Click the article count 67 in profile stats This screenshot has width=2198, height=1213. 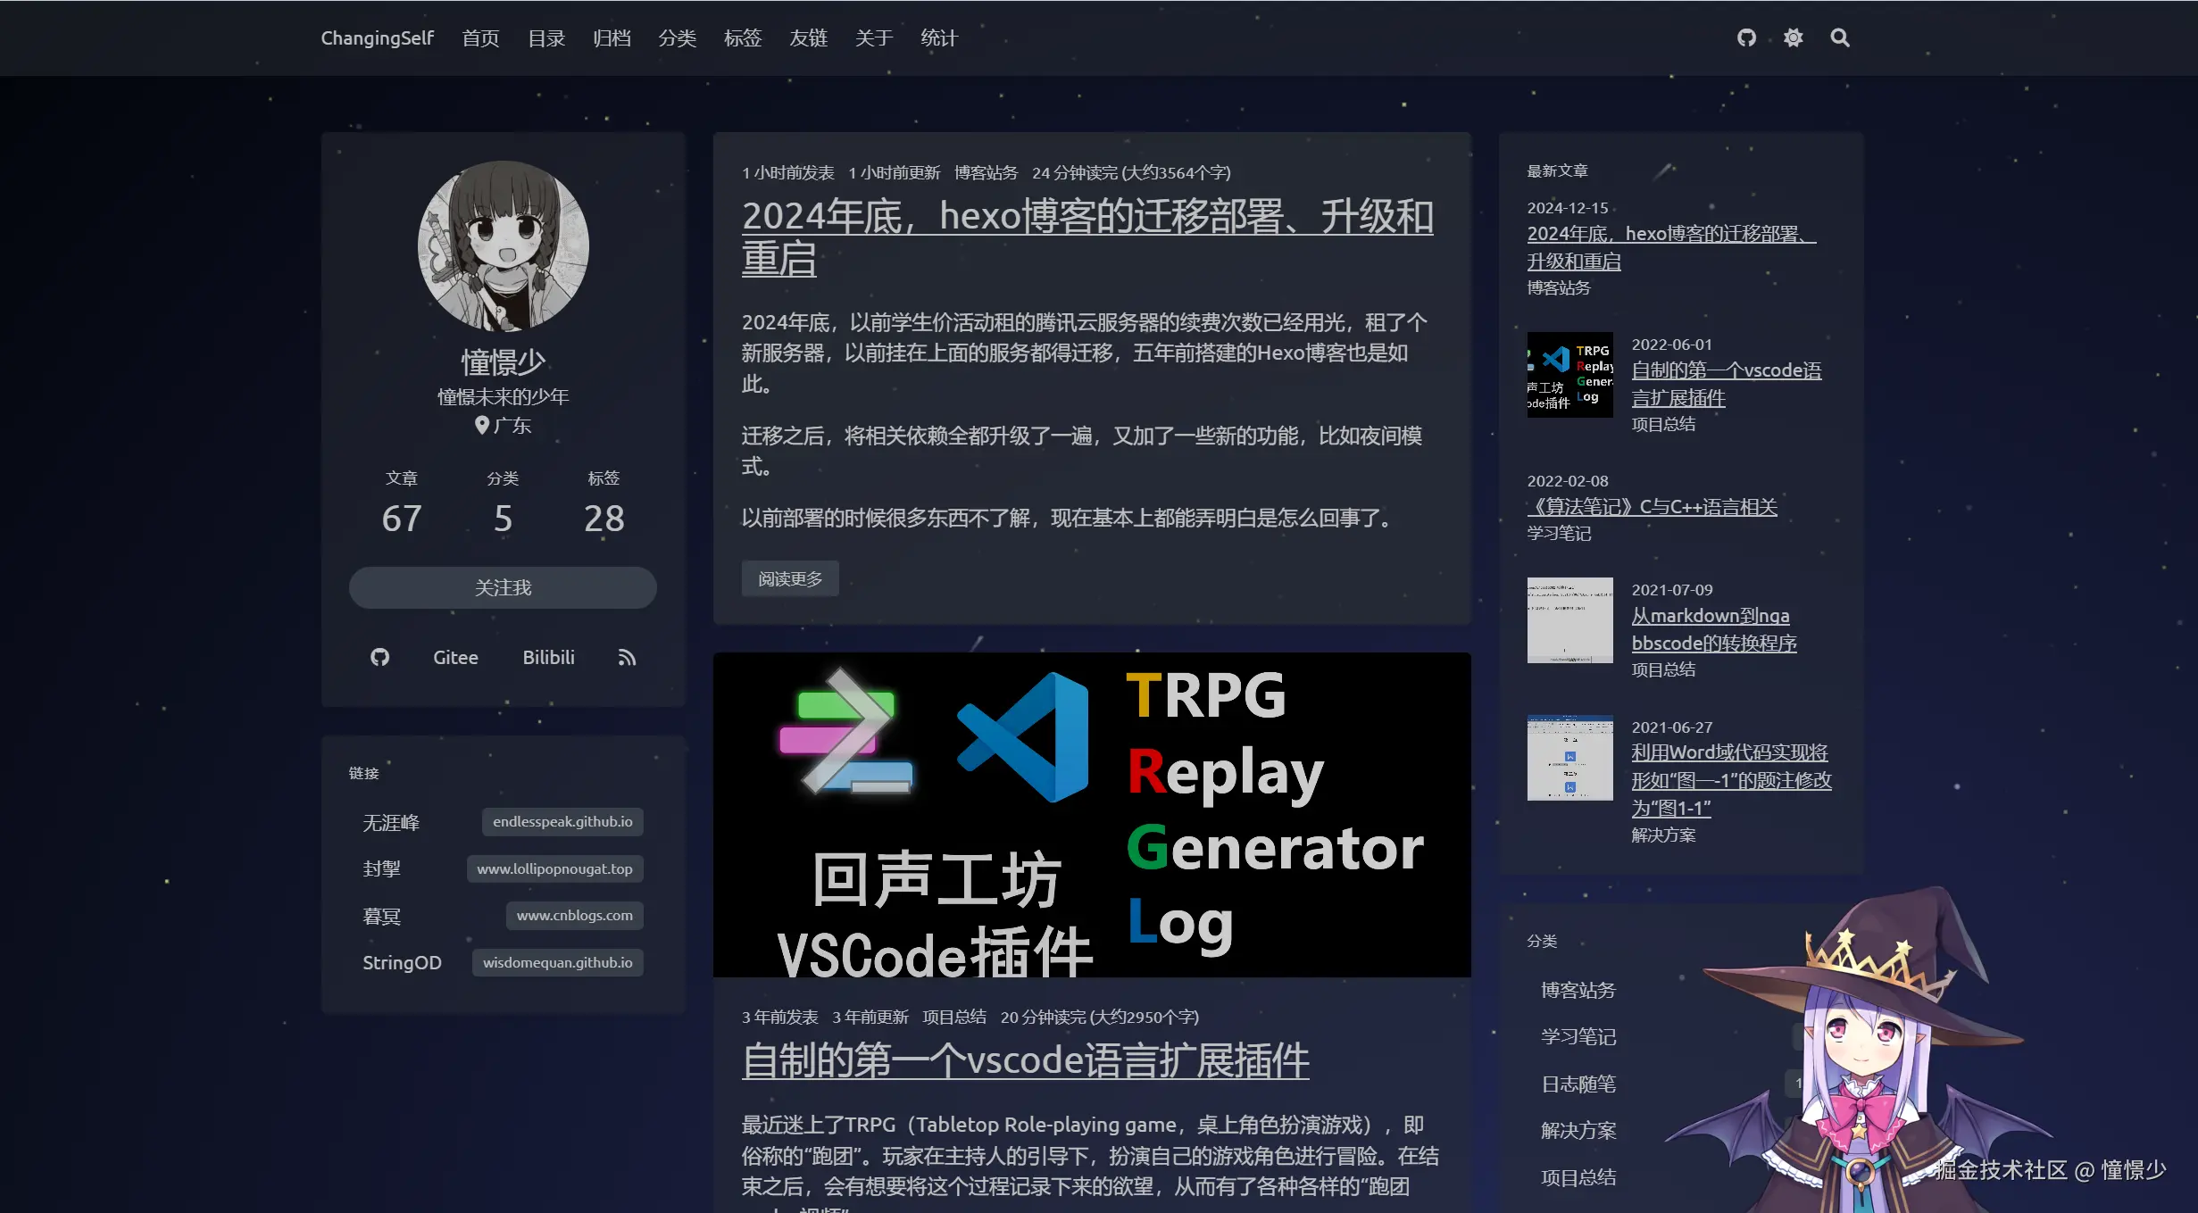(402, 518)
